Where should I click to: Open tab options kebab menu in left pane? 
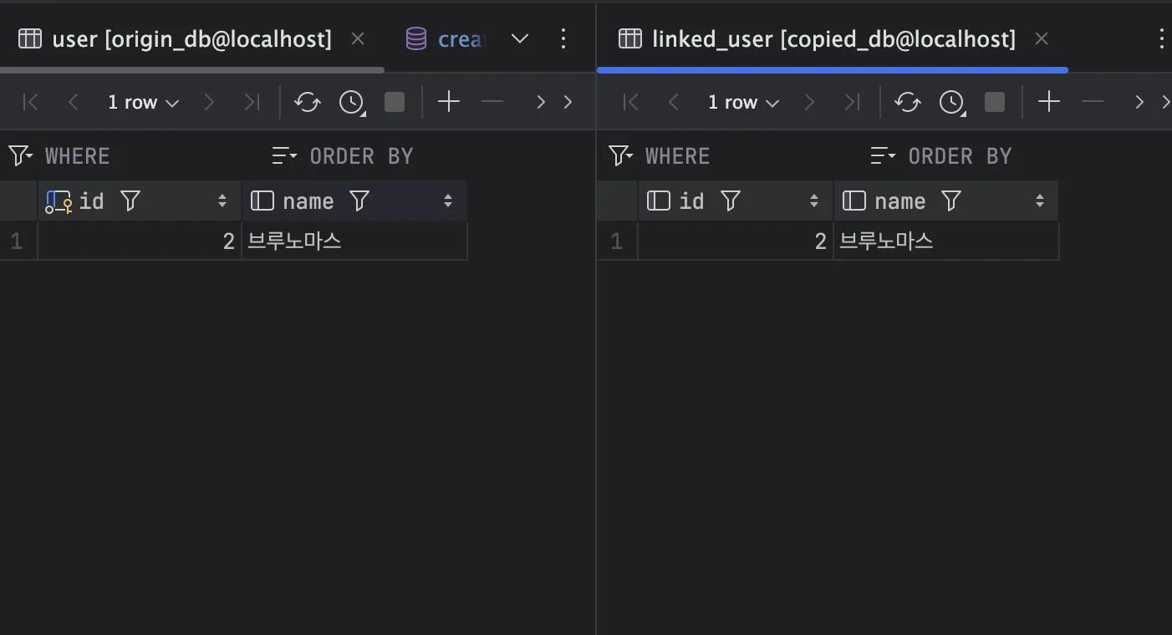coord(563,38)
